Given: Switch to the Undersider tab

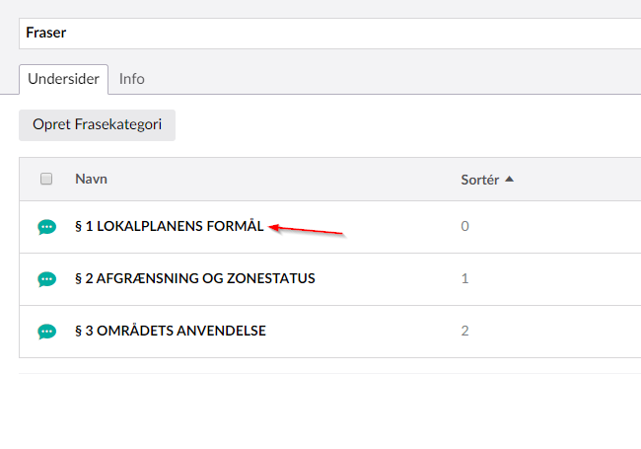Looking at the screenshot, I should pyautogui.click(x=63, y=79).
